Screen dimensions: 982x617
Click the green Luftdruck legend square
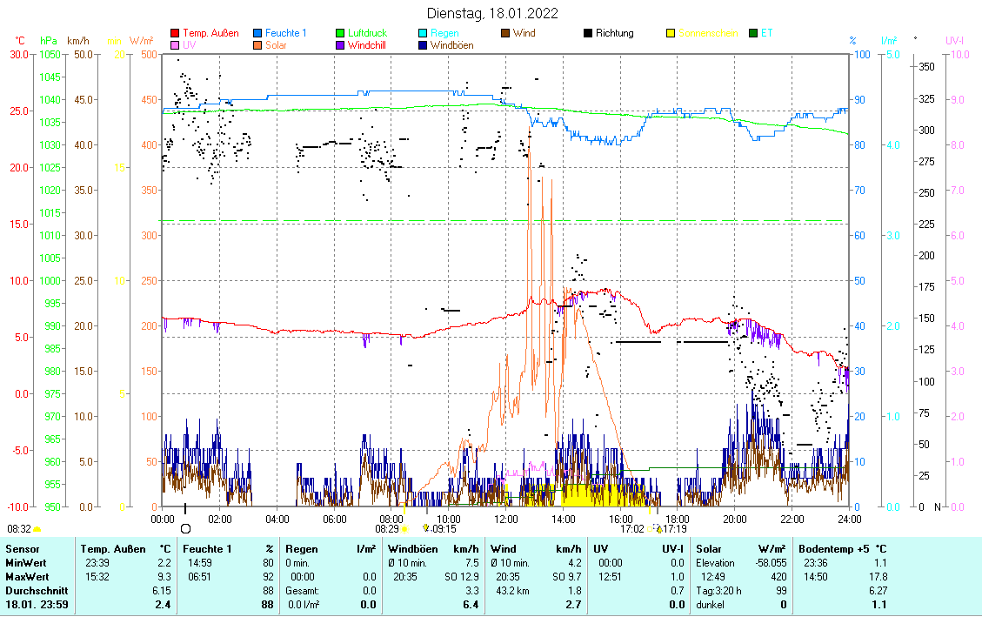pos(340,34)
